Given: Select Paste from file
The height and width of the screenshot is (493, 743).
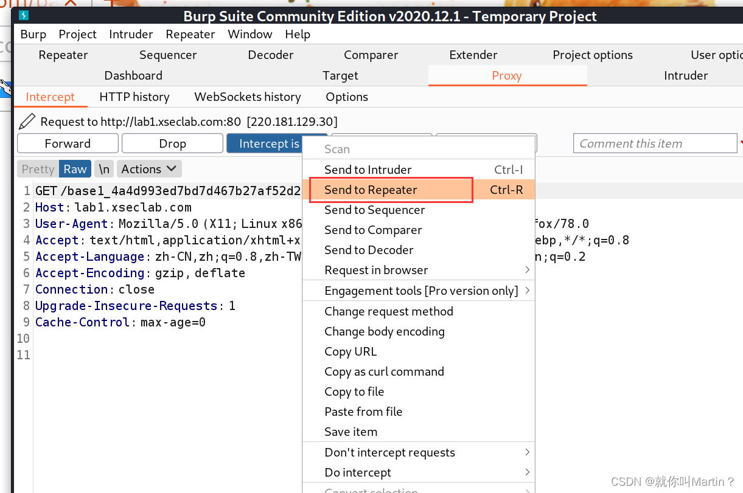Looking at the screenshot, I should click(x=419, y=412).
